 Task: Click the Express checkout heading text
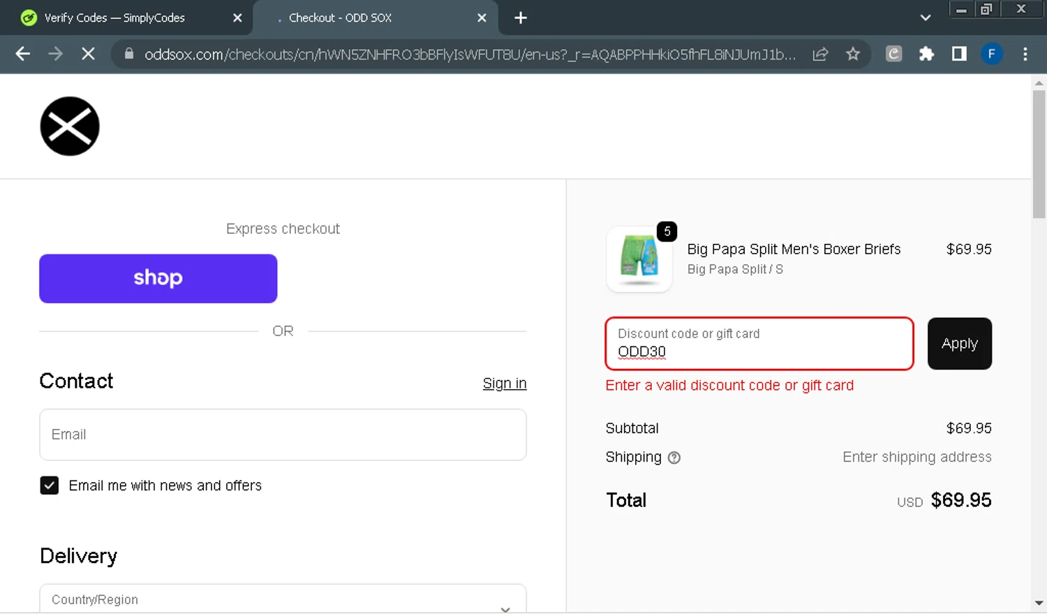click(x=283, y=229)
